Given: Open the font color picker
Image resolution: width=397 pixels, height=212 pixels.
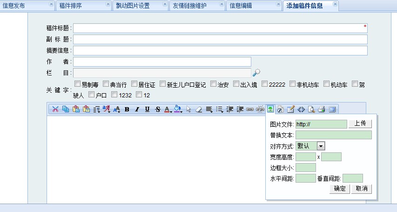Looking at the screenshot, I should pyautogui.click(x=168, y=109).
